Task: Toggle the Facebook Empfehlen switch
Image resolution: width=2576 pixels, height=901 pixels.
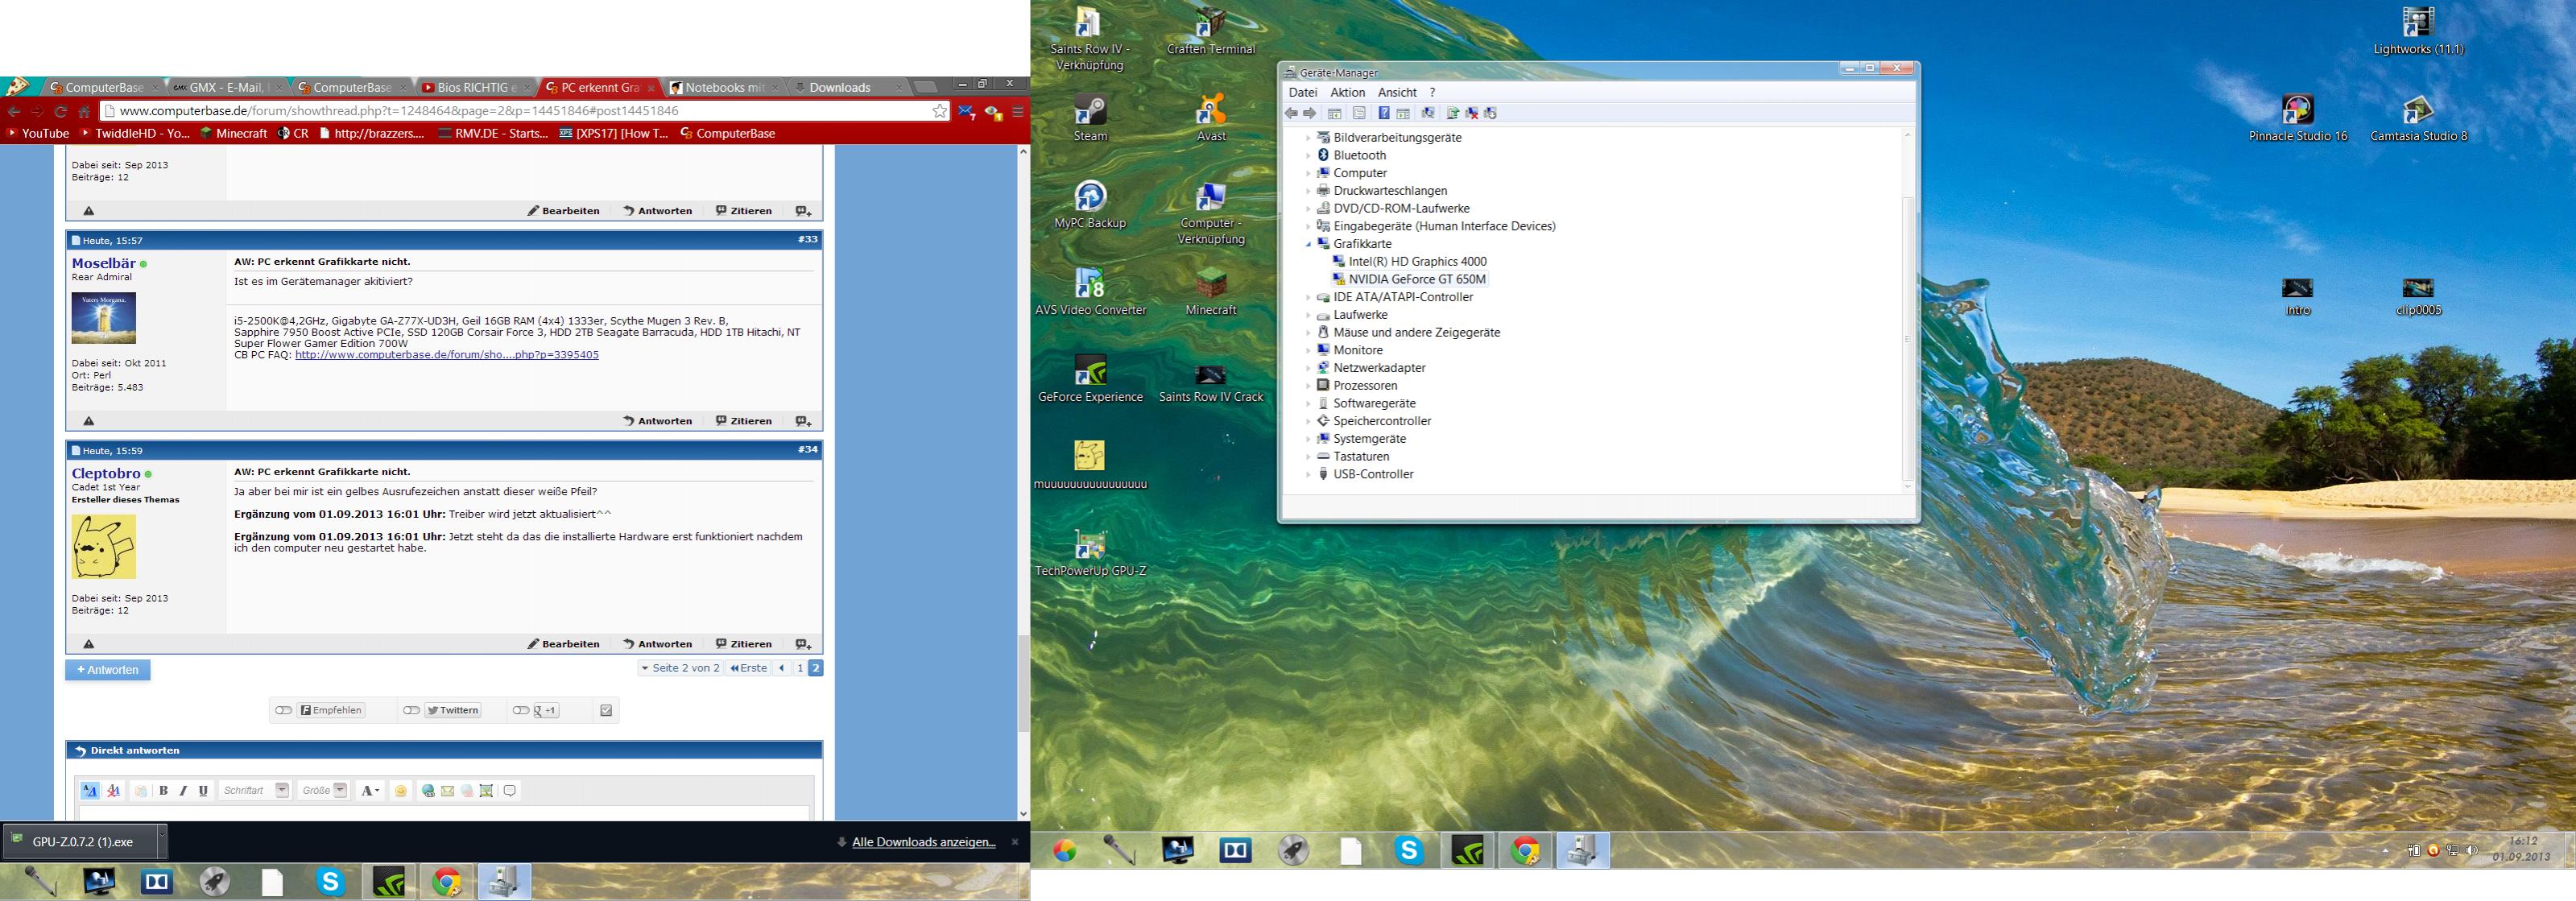Action: [284, 710]
